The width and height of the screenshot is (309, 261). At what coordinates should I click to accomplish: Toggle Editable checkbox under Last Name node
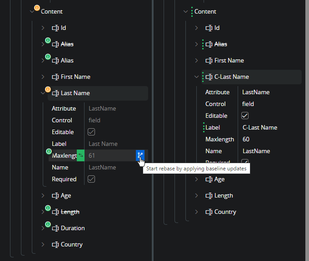(x=91, y=132)
